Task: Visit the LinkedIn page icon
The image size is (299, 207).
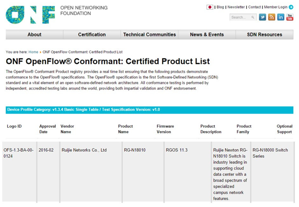Action: 281,17
